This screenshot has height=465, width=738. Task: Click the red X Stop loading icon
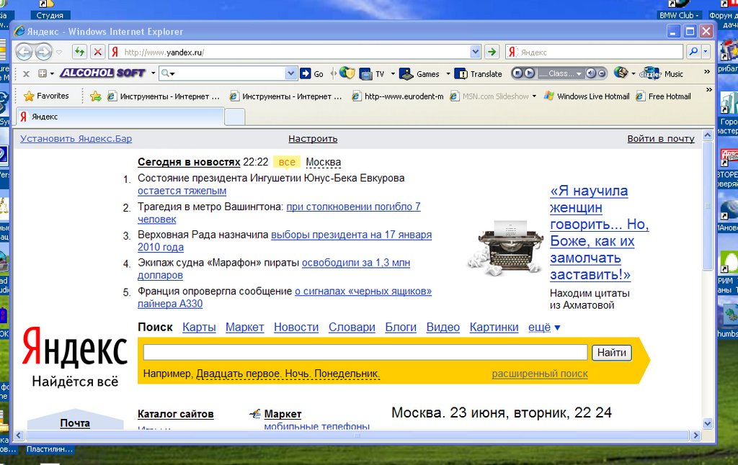(x=97, y=51)
